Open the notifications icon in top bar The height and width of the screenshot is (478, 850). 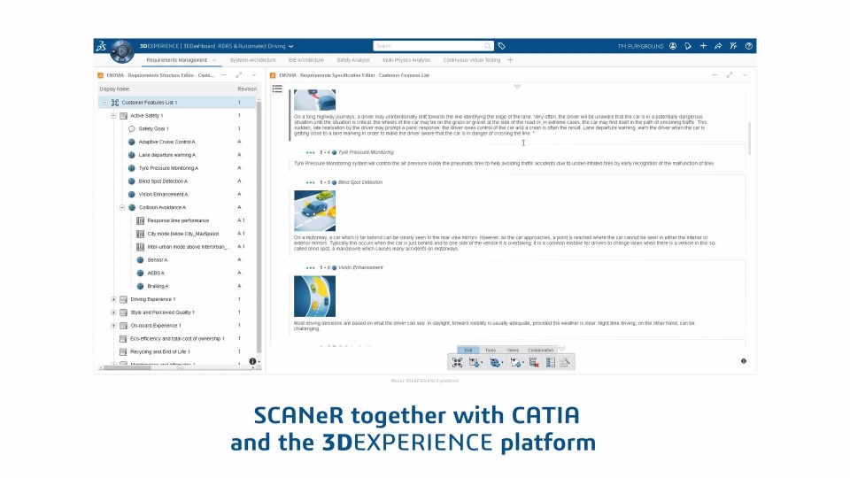tap(688, 46)
